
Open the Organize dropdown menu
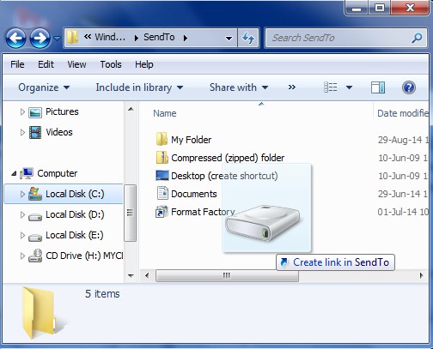(x=44, y=87)
